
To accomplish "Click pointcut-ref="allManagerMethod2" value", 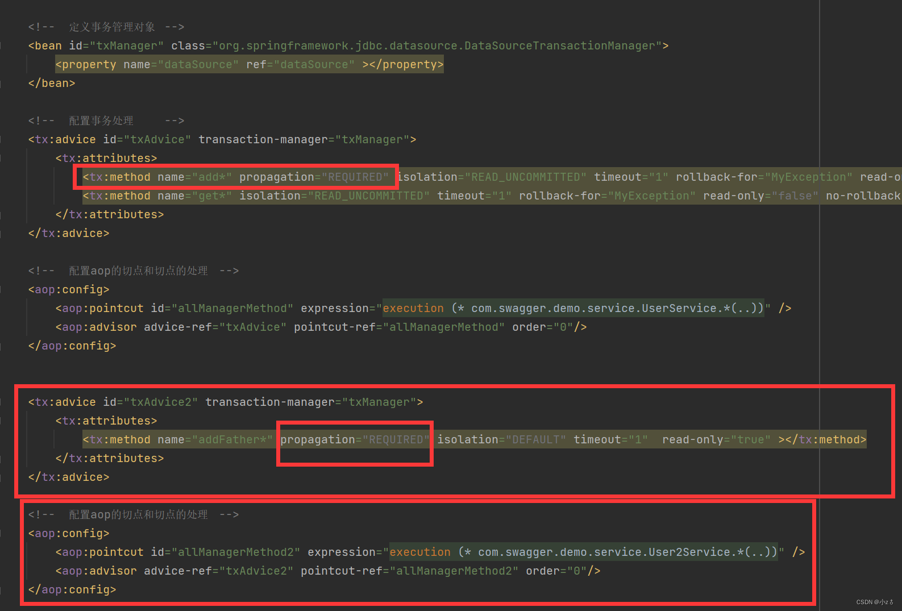I will click(x=454, y=571).
